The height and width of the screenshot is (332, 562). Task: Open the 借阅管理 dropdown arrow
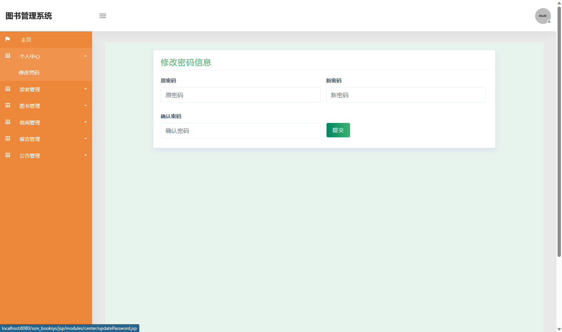pyautogui.click(x=85, y=122)
